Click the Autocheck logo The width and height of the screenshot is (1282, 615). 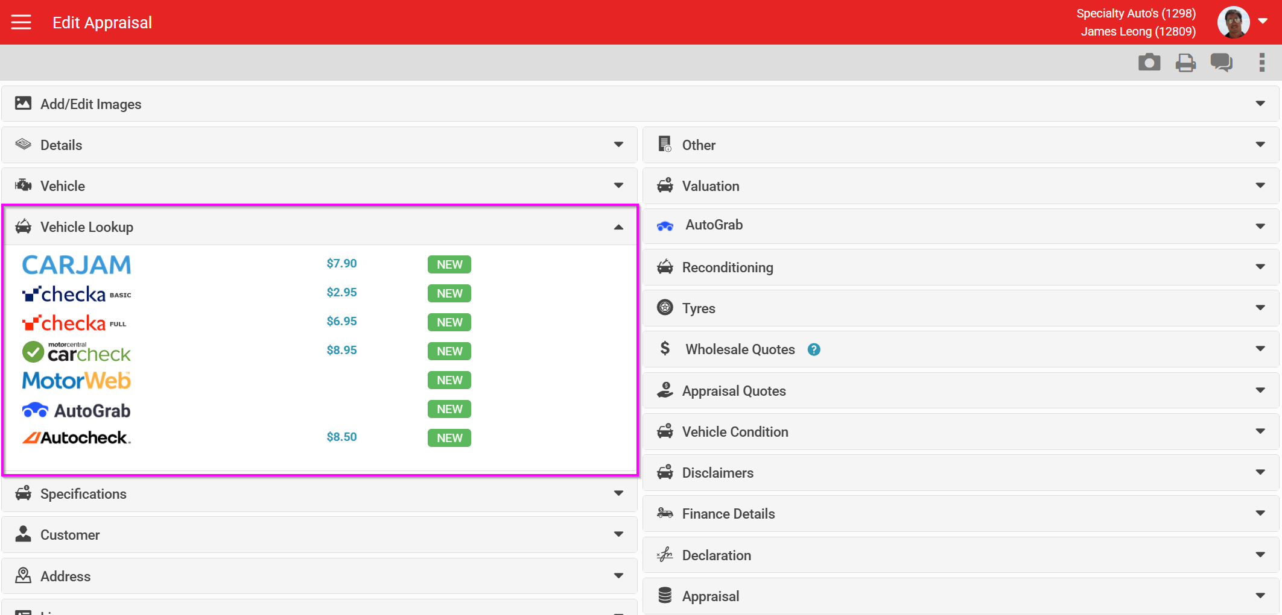click(x=77, y=437)
